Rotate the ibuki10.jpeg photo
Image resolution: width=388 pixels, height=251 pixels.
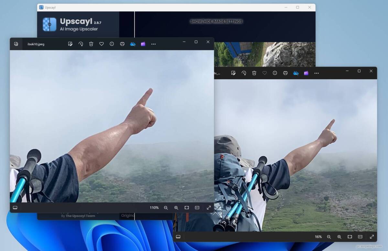(81, 44)
